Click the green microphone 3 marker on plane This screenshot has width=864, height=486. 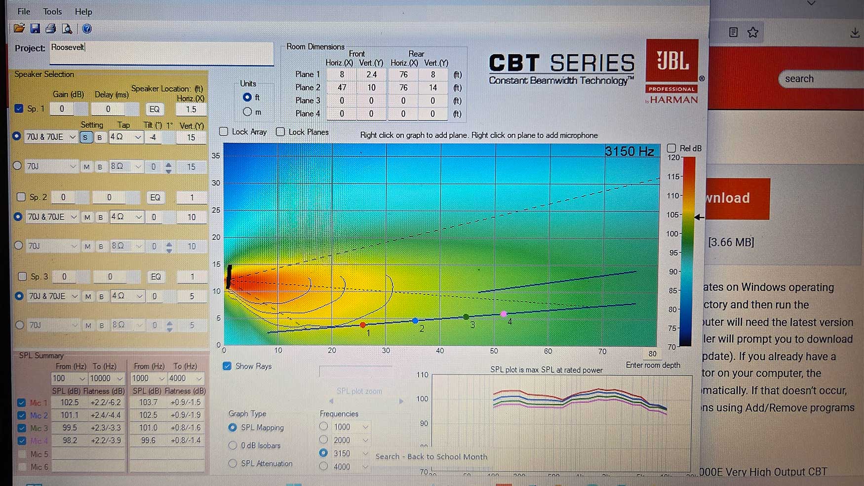(x=466, y=317)
